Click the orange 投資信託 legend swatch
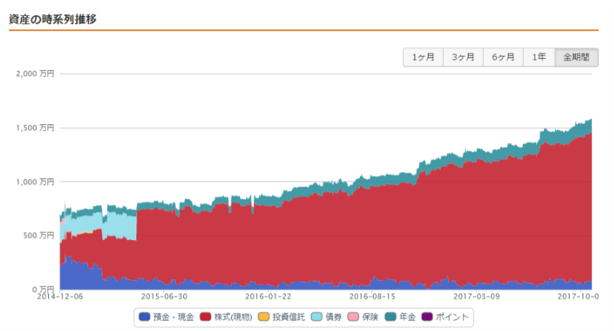Viewport: 614px width, 331px height. coord(264,317)
